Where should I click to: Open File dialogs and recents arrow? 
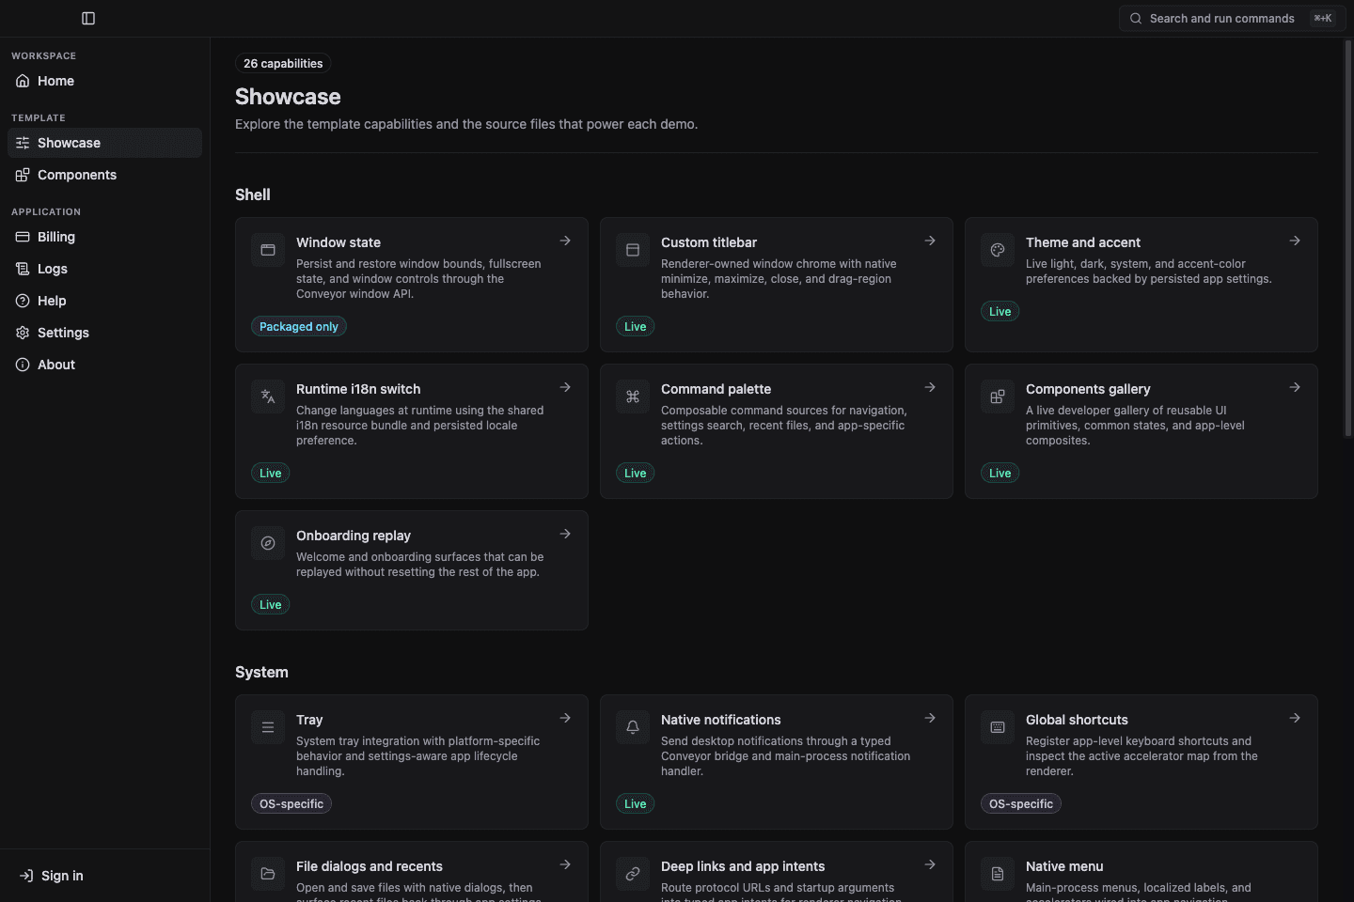[x=565, y=864]
